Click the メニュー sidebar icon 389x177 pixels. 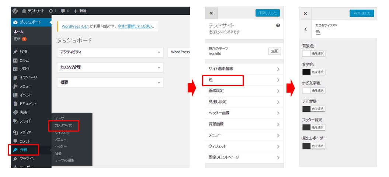tap(15, 86)
